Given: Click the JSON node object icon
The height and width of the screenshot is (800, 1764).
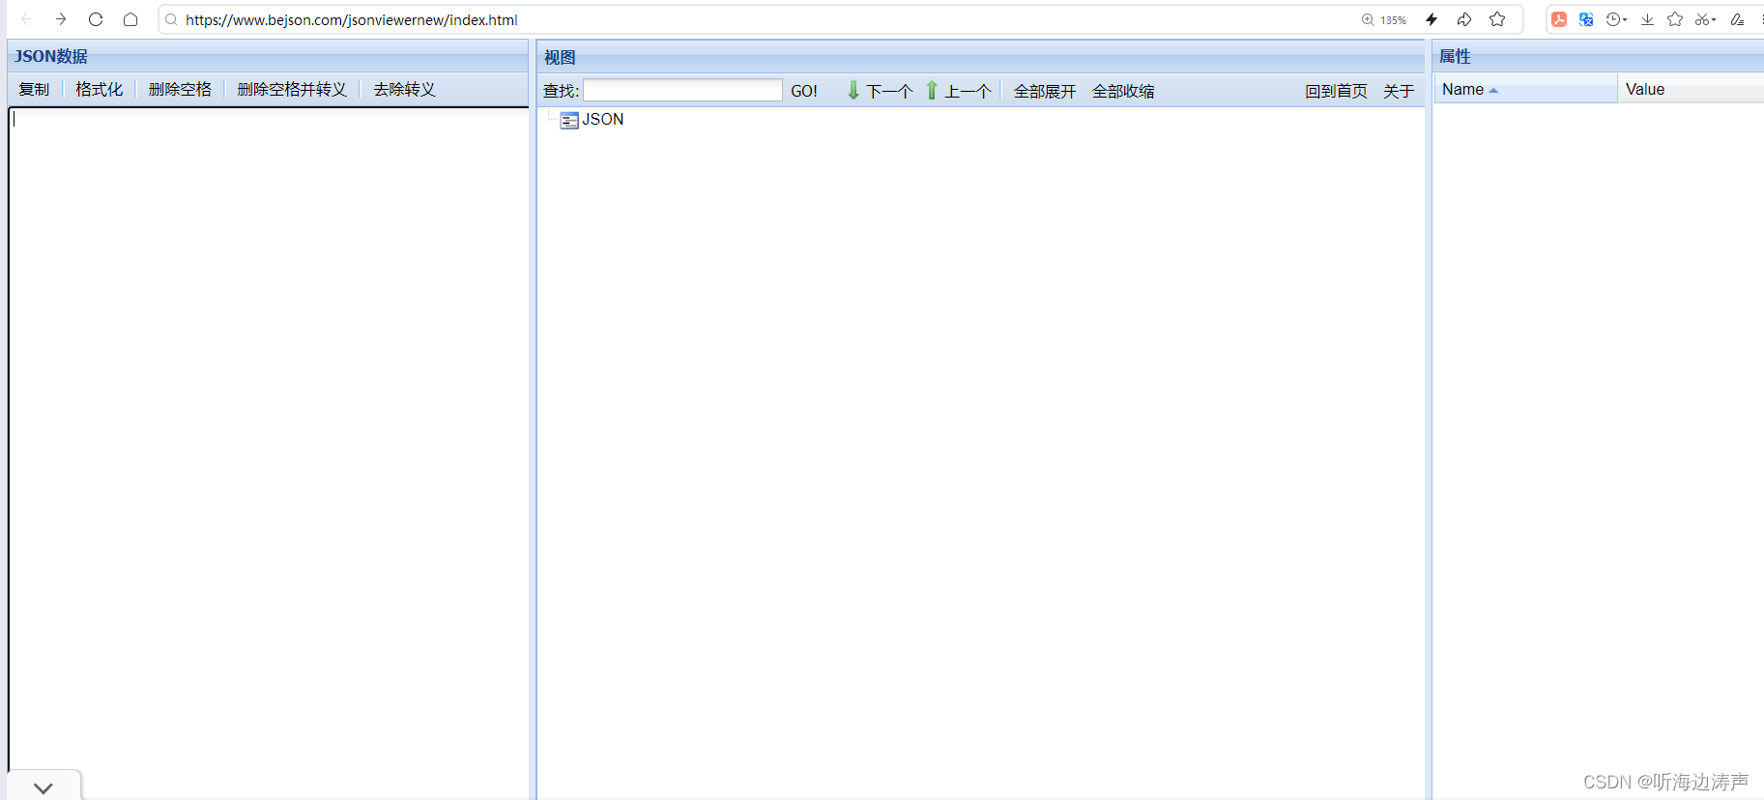Looking at the screenshot, I should (x=569, y=120).
